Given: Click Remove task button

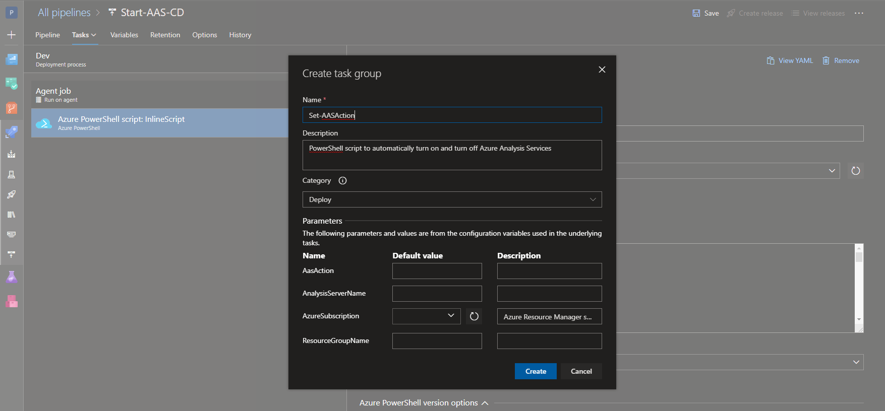Looking at the screenshot, I should coord(841,60).
